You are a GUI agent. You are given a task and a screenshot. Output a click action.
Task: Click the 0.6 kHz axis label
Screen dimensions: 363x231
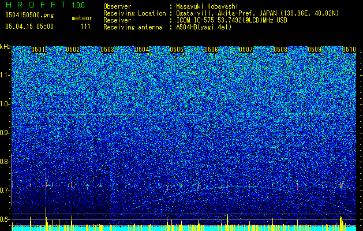(x=5, y=219)
